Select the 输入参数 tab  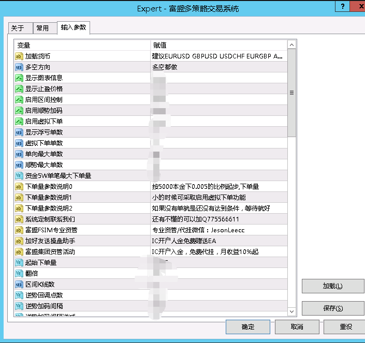click(74, 27)
